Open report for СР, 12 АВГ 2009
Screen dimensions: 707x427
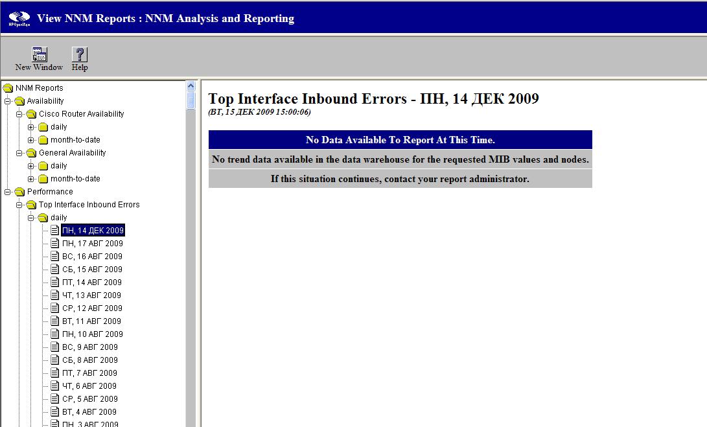point(92,308)
